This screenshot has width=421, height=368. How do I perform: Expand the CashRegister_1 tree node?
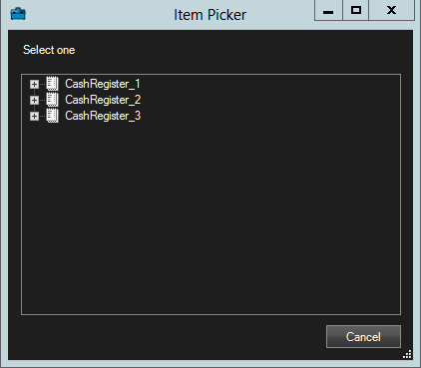pos(34,84)
